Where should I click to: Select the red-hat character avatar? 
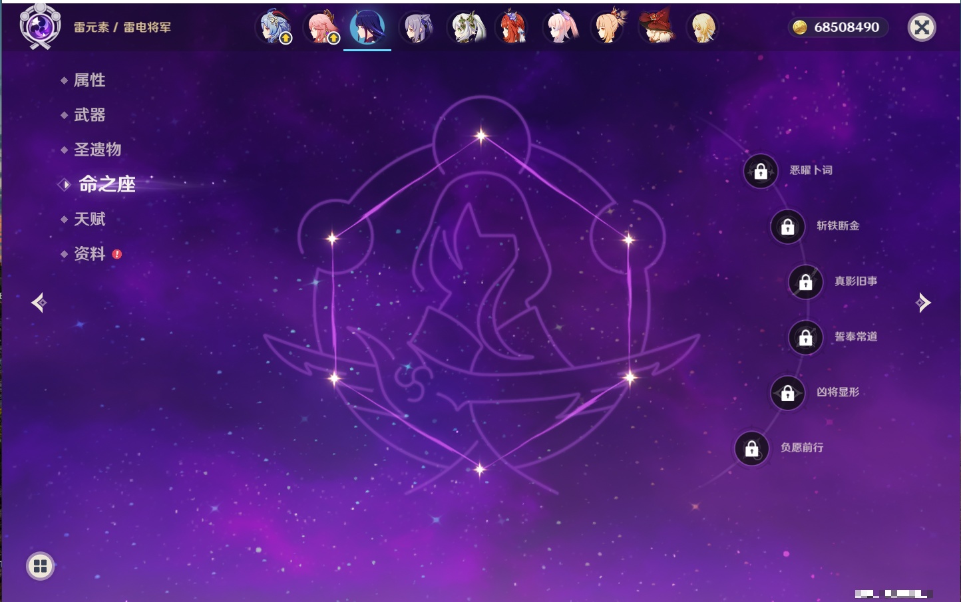pos(657,27)
